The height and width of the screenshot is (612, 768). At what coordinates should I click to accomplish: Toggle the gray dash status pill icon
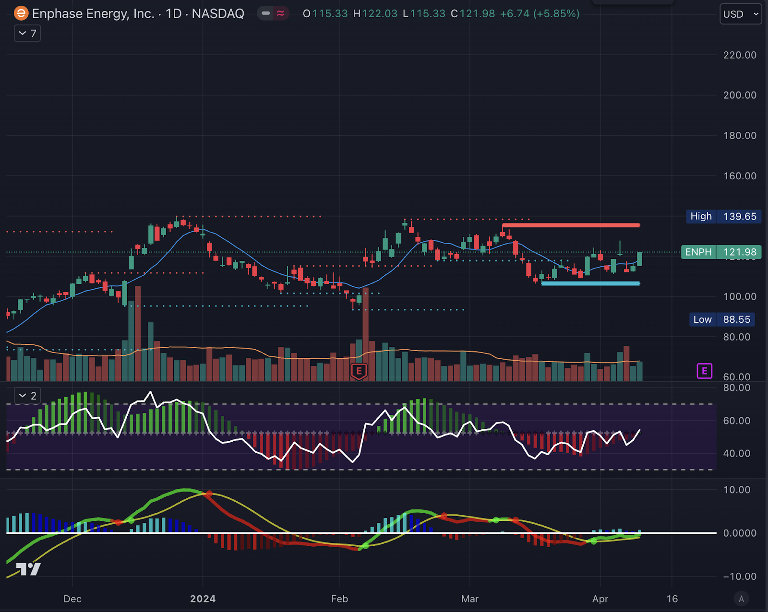pyautogui.click(x=265, y=13)
